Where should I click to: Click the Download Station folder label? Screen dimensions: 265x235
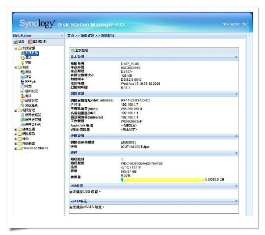pyautogui.click(x=35, y=148)
